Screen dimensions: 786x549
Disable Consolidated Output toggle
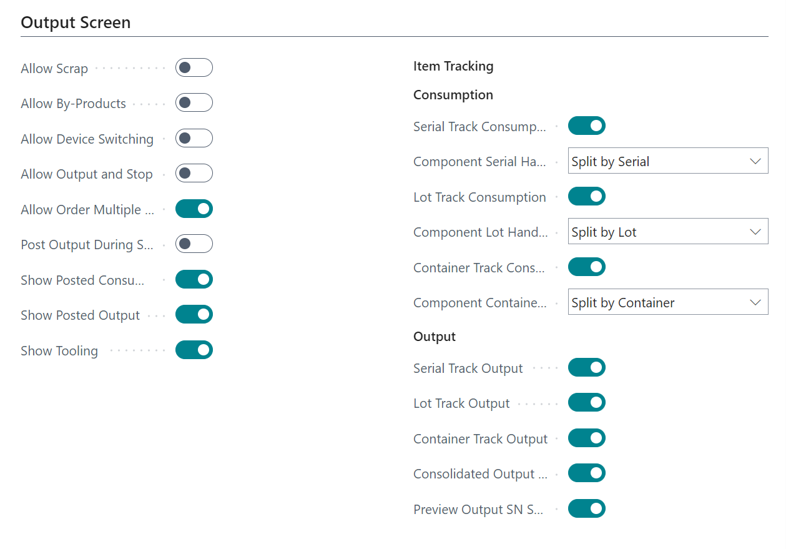click(586, 473)
